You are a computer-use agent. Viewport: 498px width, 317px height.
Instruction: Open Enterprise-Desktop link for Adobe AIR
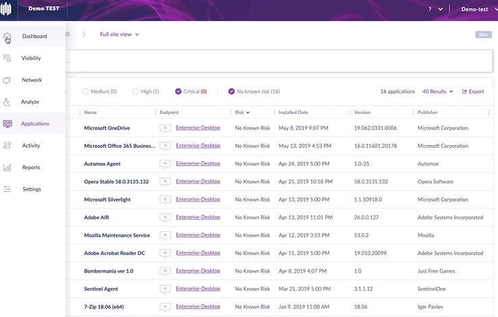198,217
